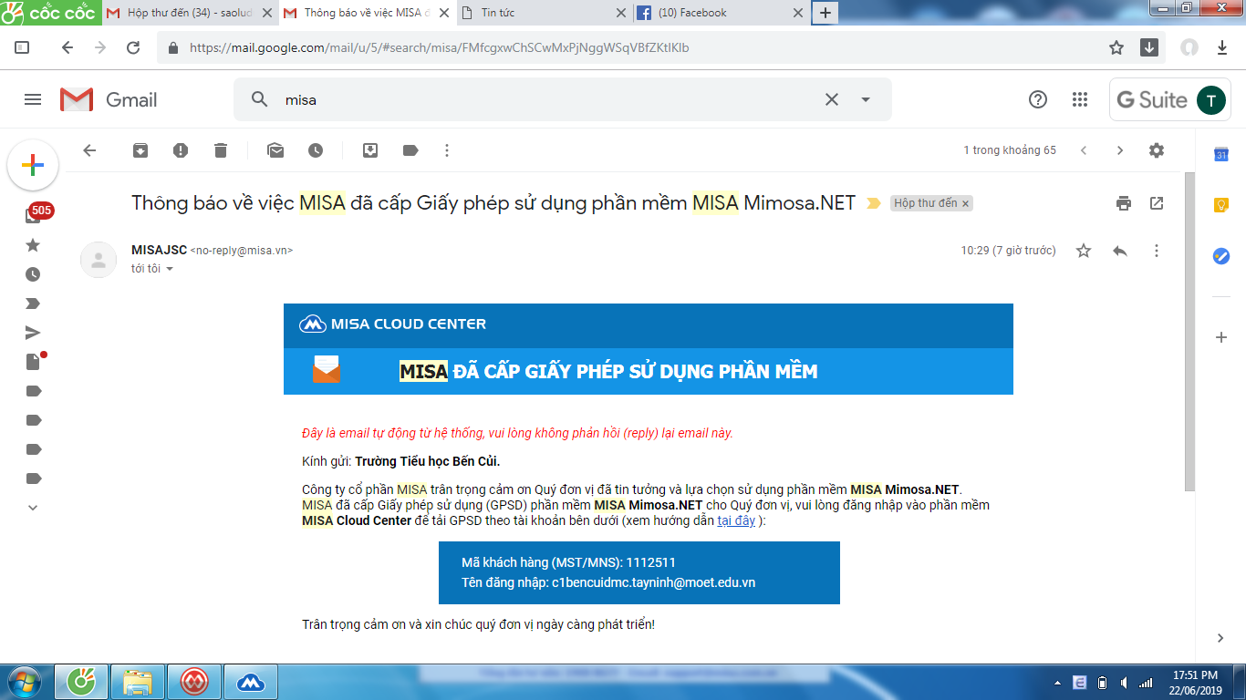Image resolution: width=1246 pixels, height=700 pixels.
Task: Snooze this email with clock icon
Action: pos(316,150)
